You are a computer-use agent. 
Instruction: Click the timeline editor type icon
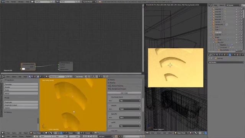(3, 136)
